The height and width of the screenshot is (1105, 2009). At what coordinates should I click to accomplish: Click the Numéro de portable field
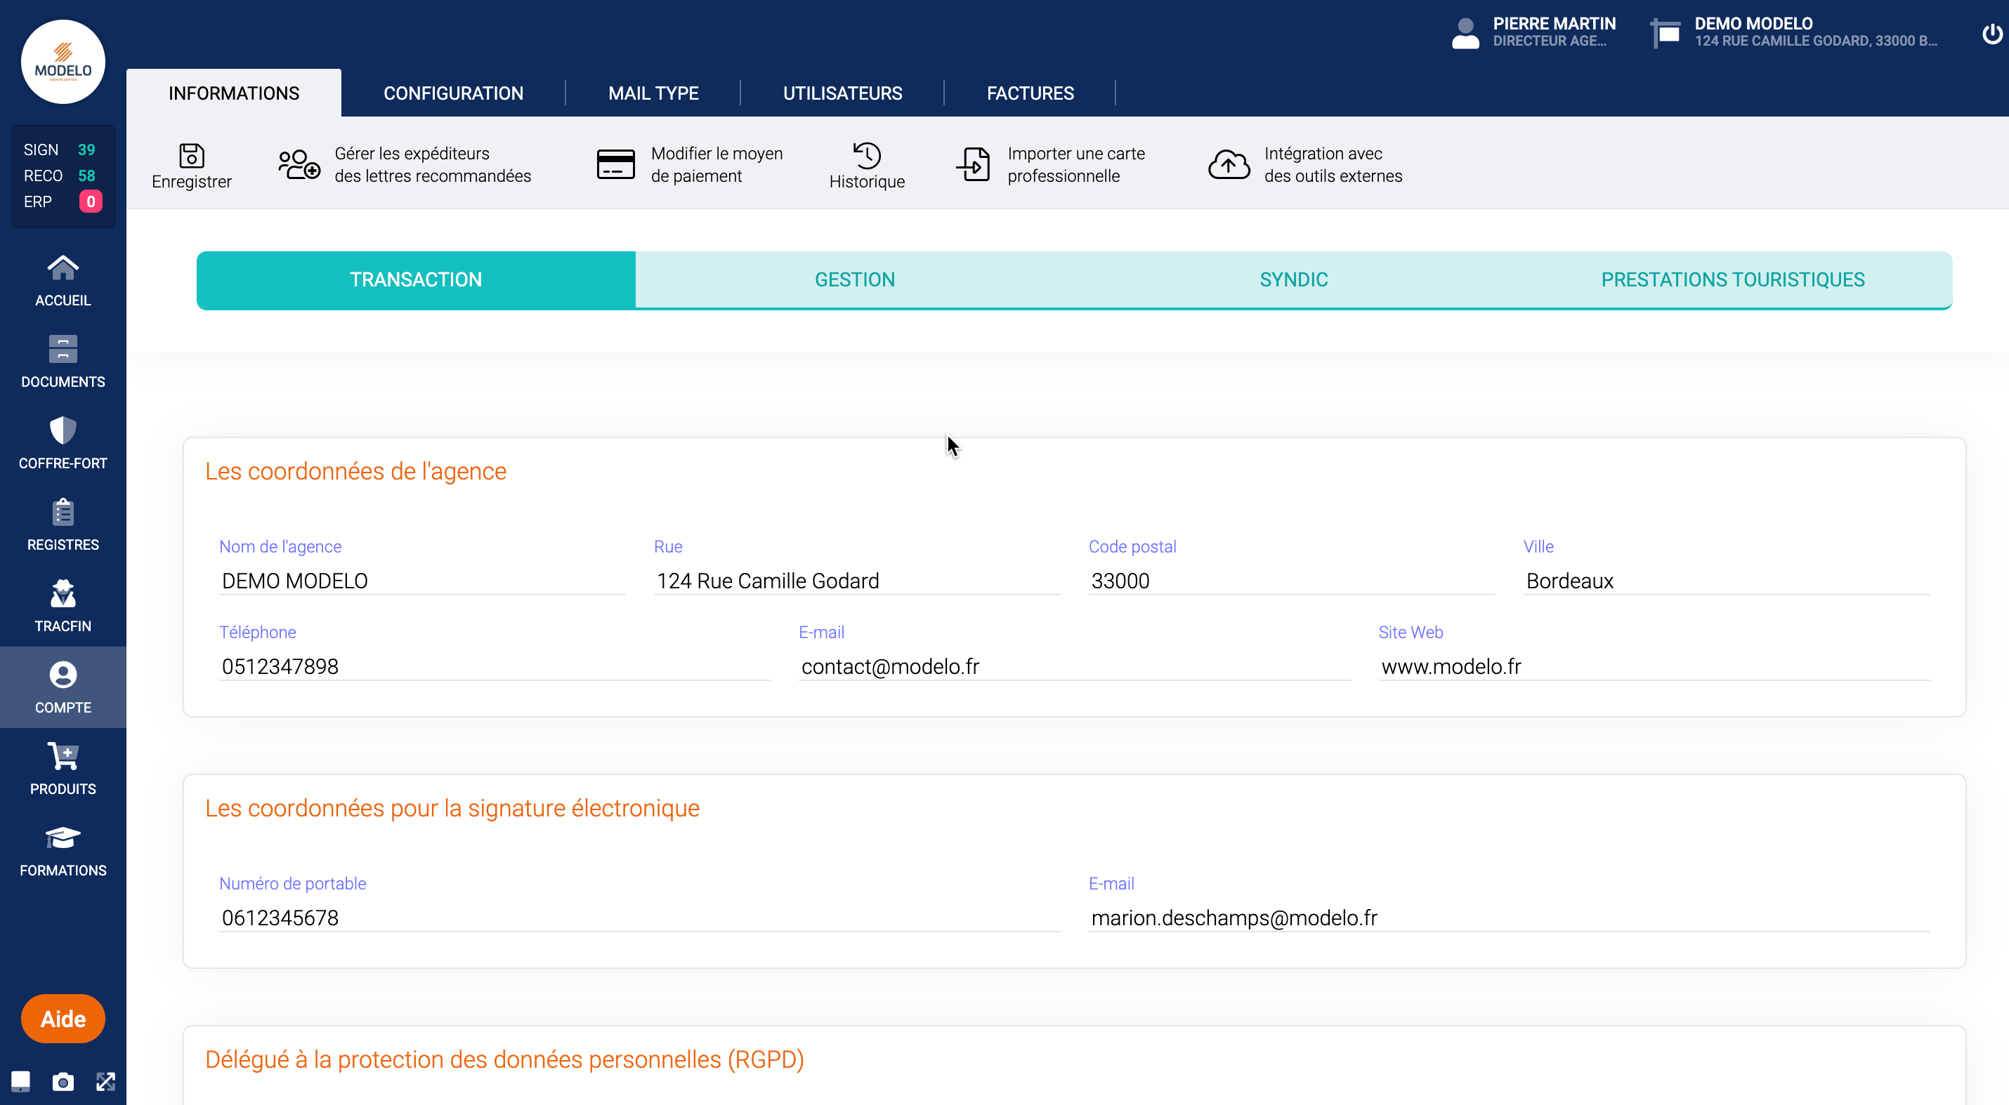pyautogui.click(x=639, y=917)
